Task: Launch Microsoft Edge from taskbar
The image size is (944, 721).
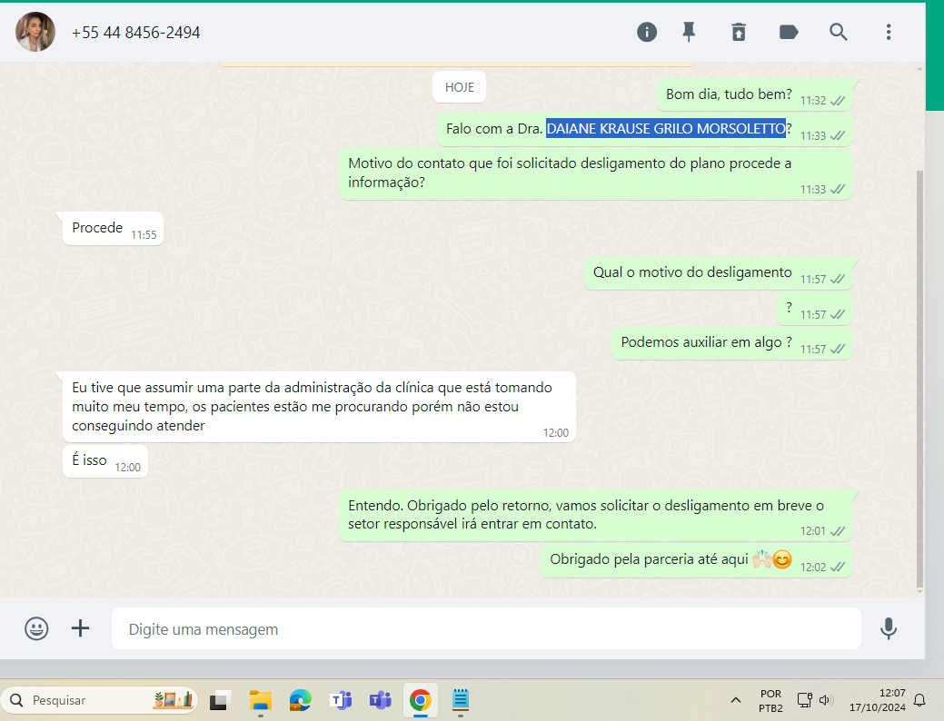Action: 301,700
